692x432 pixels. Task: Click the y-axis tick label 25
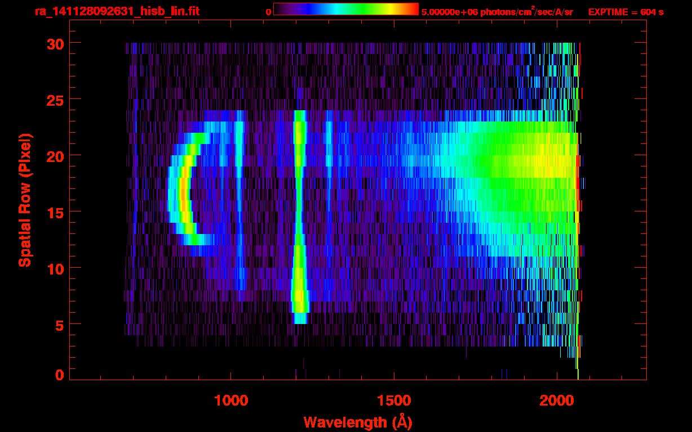[x=55, y=100]
